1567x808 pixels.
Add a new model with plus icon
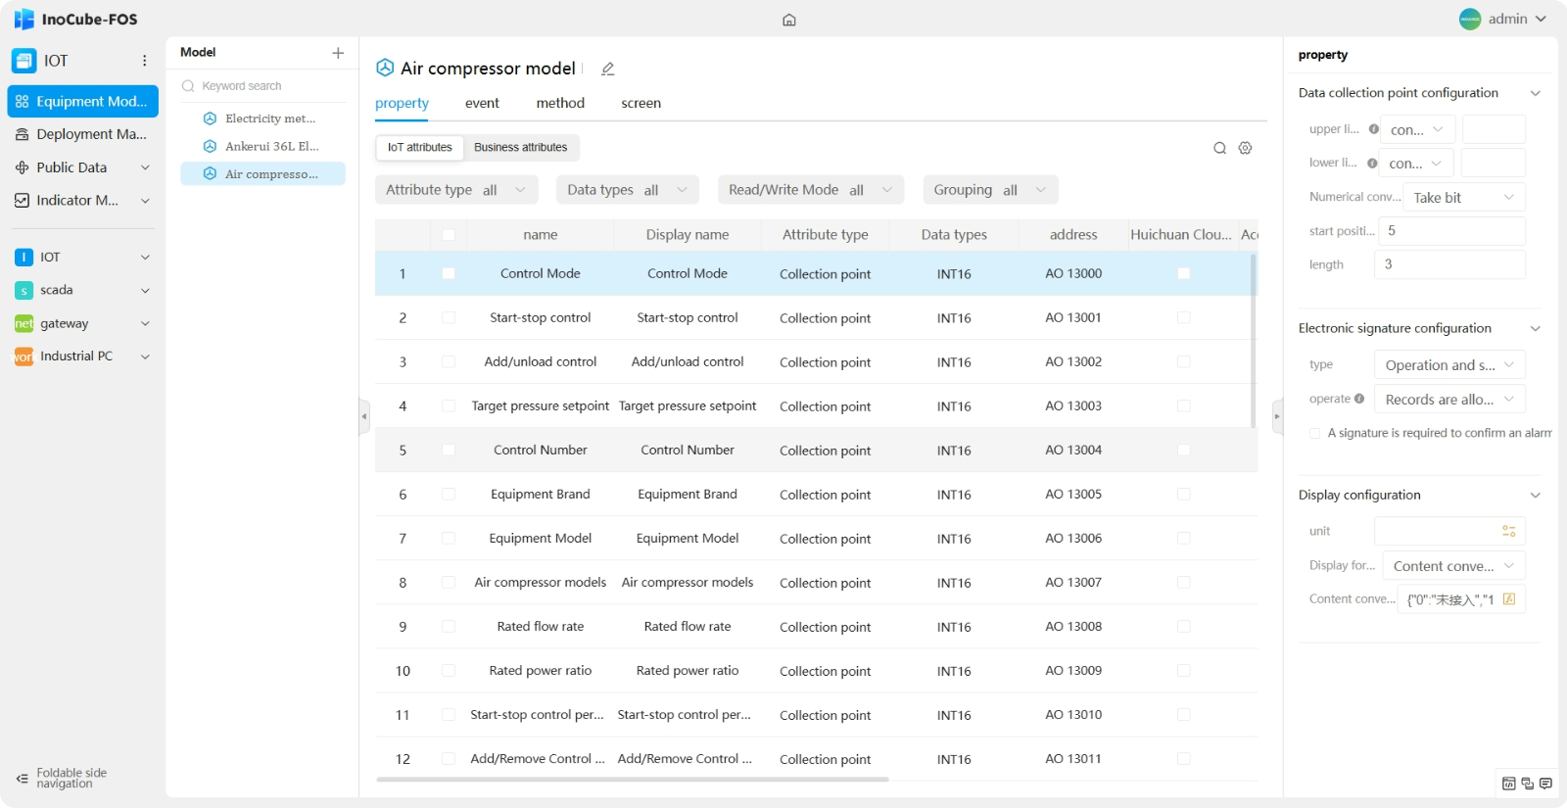pos(338,53)
